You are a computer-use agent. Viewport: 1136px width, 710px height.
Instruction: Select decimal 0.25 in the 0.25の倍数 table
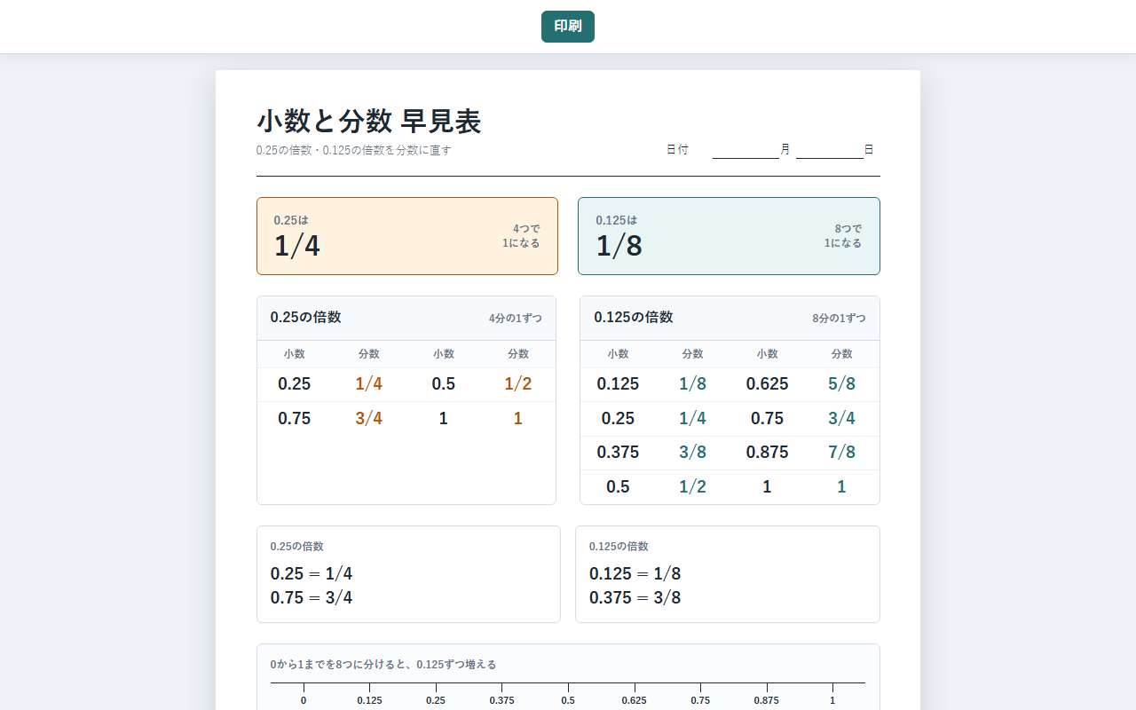point(295,384)
